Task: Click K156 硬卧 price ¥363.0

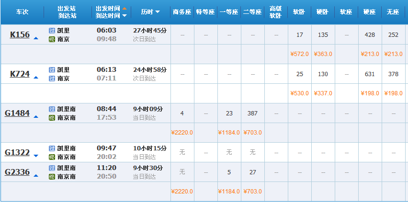Action: (x=323, y=54)
